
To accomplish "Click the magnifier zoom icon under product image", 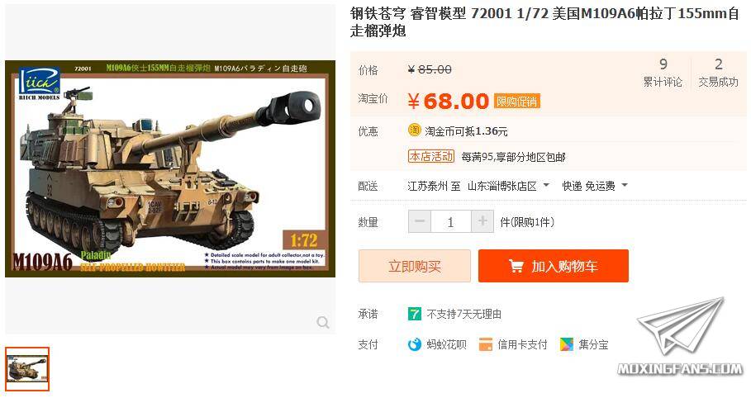I will pyautogui.click(x=323, y=322).
